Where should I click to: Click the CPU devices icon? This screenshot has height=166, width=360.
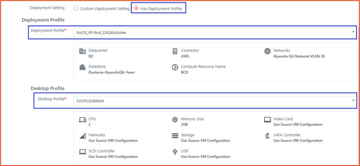82,120
